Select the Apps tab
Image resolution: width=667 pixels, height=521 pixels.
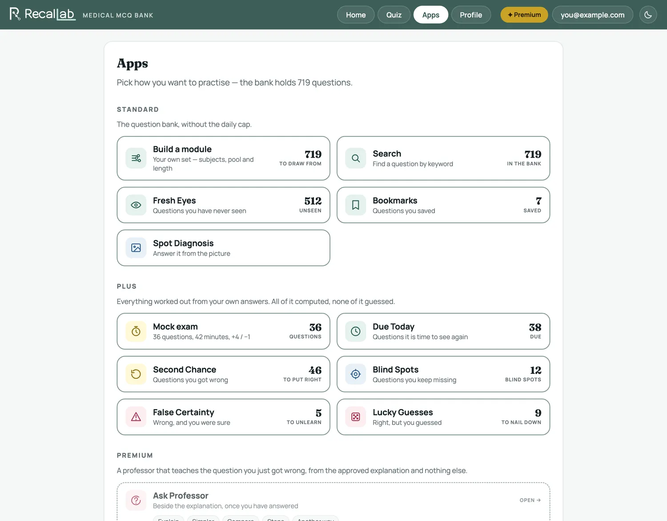click(x=430, y=15)
